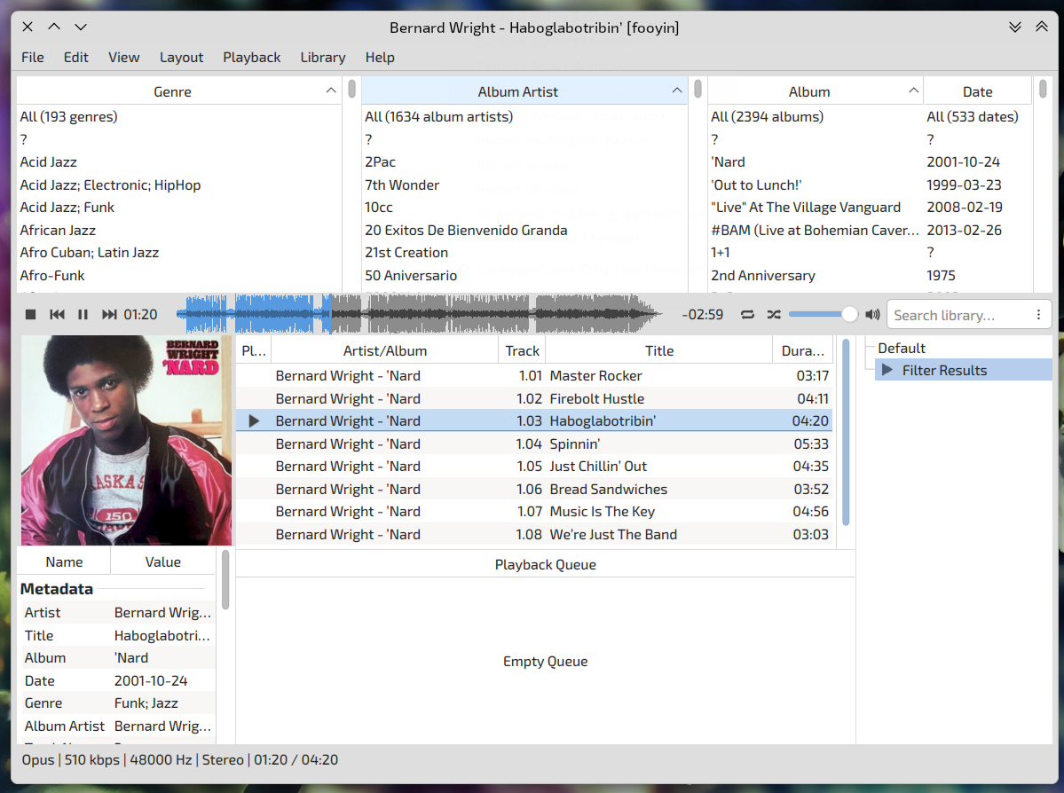The width and height of the screenshot is (1064, 793).
Task: Select album artist 21st Creation
Action: coord(524,252)
